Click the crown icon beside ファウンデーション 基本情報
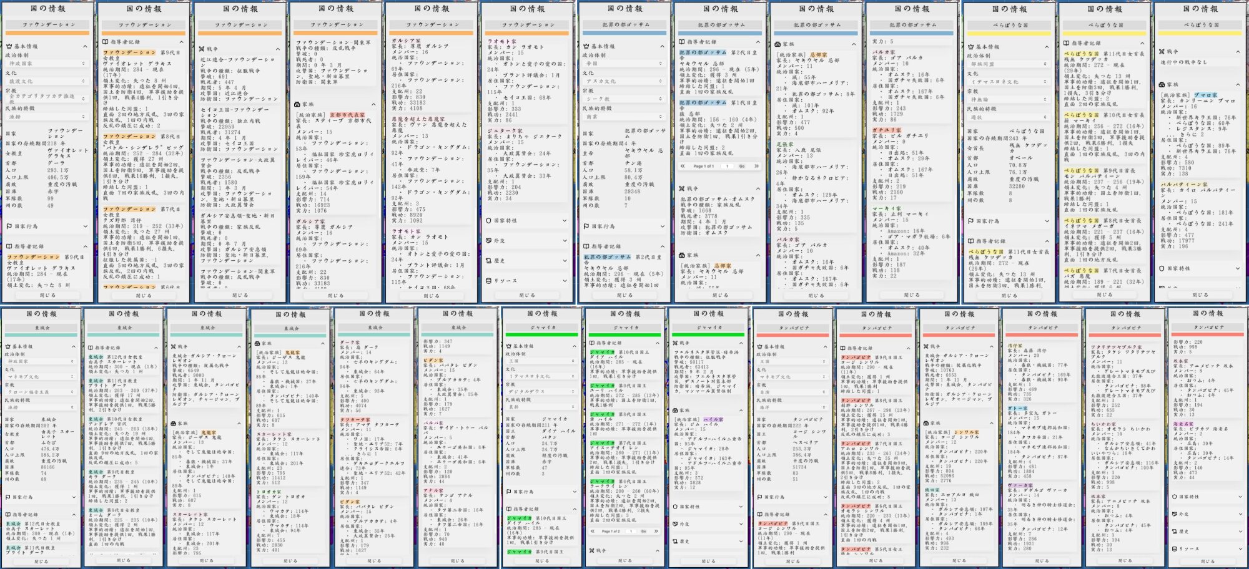Screen dimensions: 1249x569 (9, 46)
